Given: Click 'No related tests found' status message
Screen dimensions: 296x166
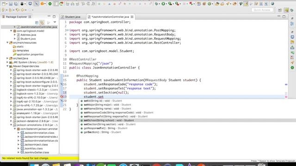Looking at the screenshot, I should click(x=25, y=158).
